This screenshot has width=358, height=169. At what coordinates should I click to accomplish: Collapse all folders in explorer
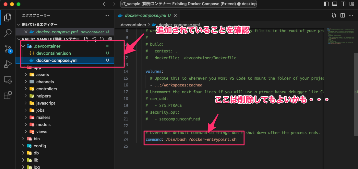[x=110, y=39]
